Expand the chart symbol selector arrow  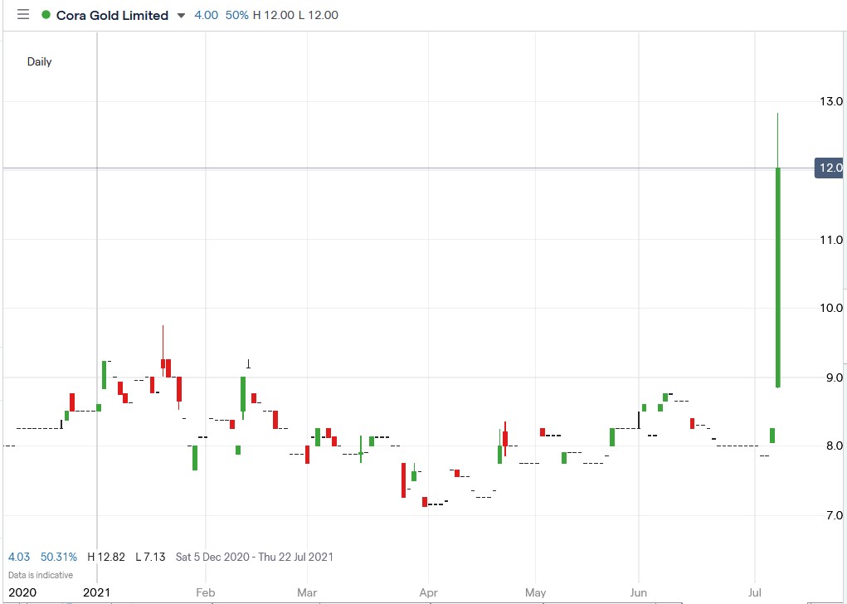click(x=181, y=15)
